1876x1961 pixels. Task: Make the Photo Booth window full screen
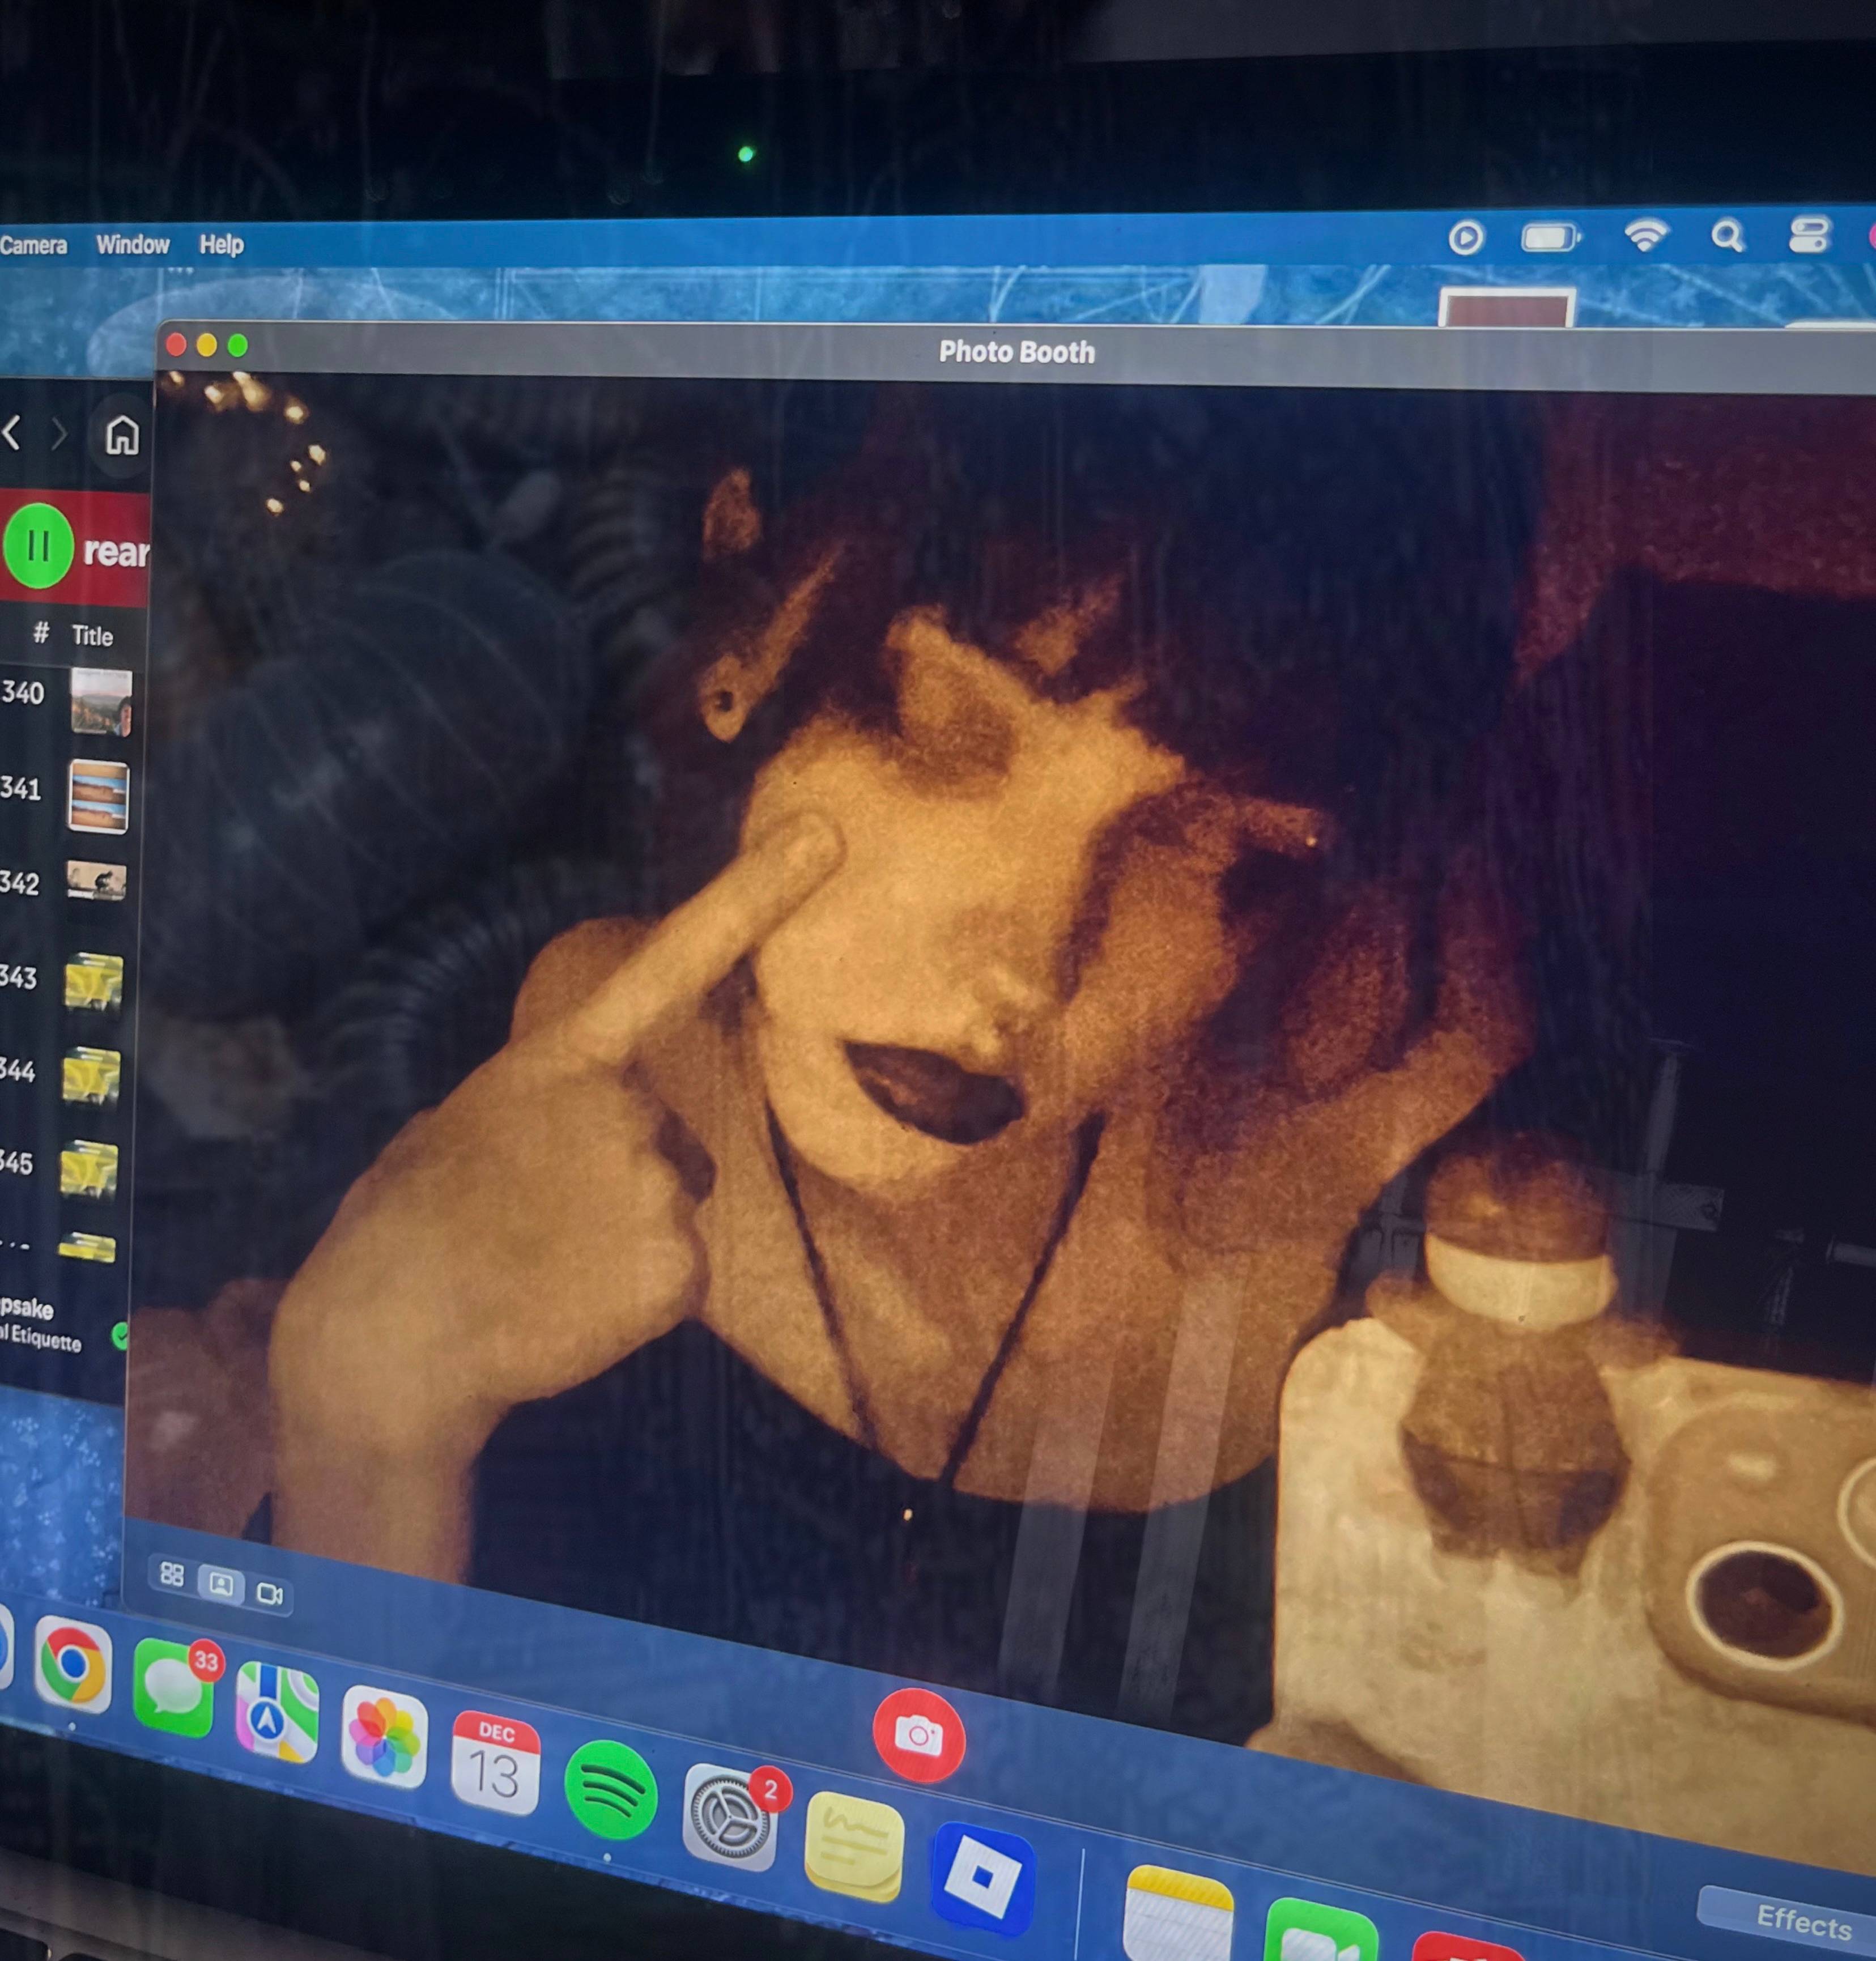(x=237, y=345)
